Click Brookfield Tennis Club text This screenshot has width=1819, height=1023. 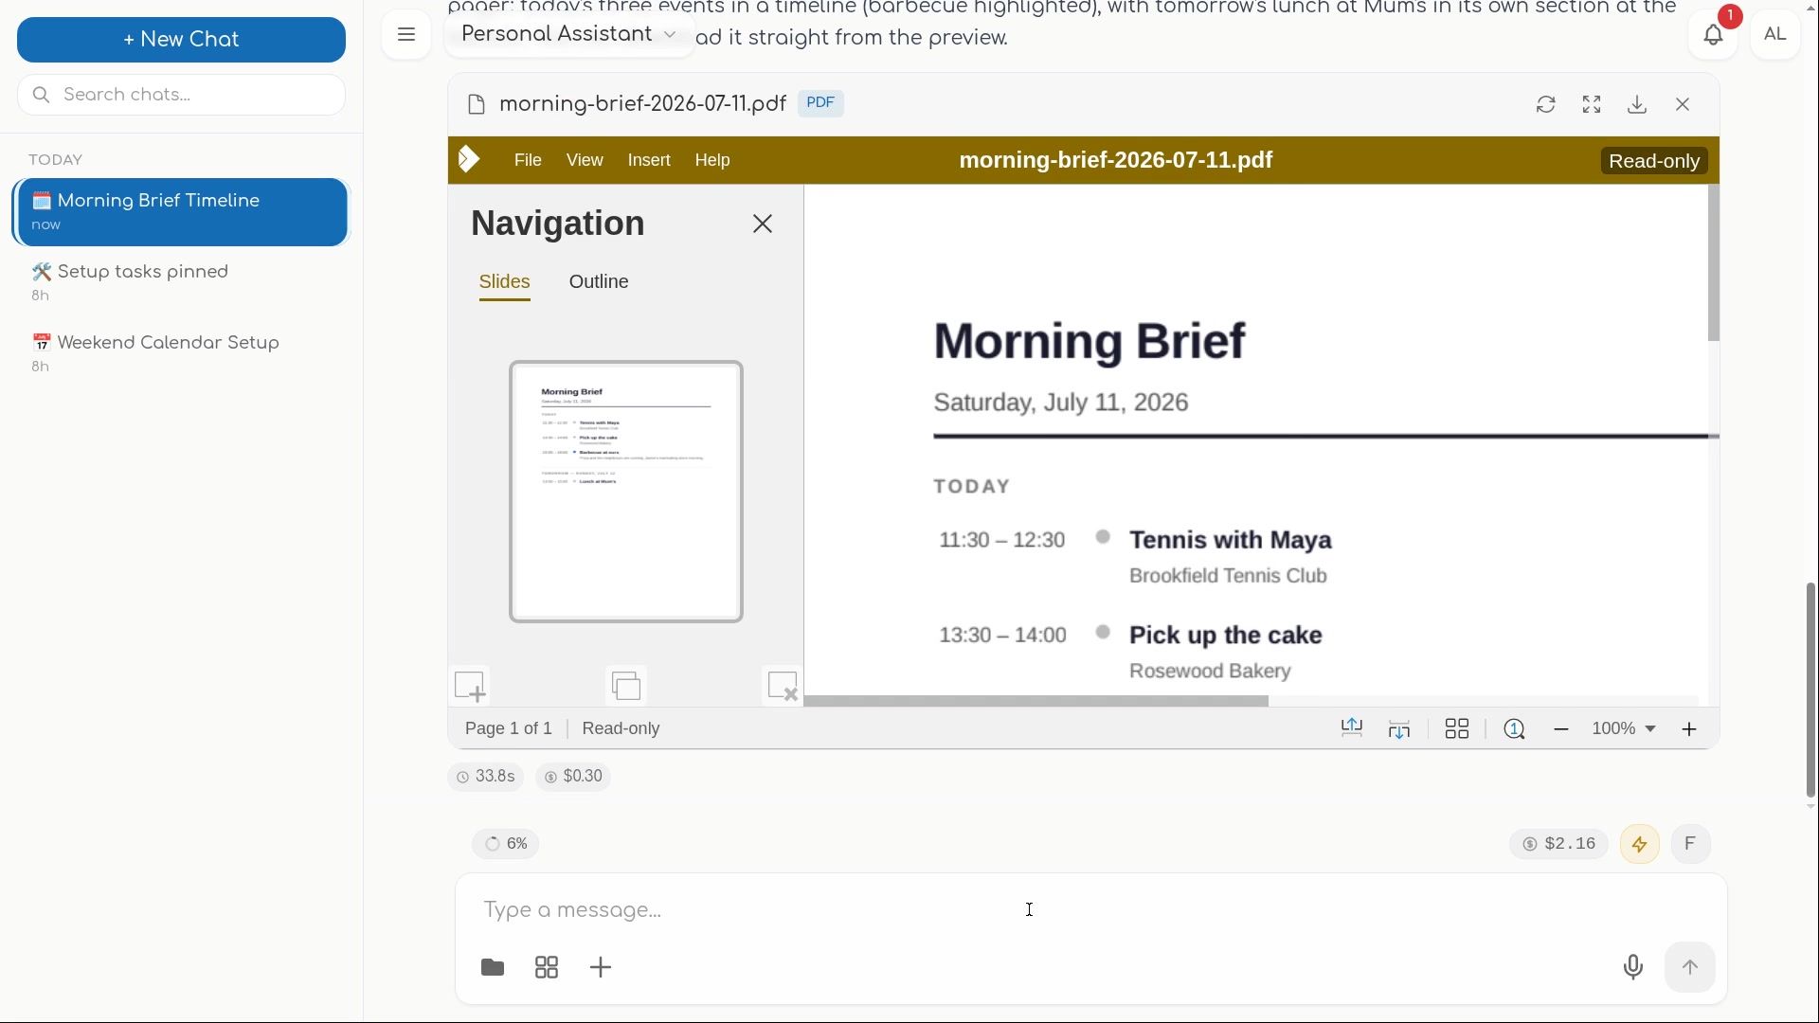pyautogui.click(x=1228, y=576)
